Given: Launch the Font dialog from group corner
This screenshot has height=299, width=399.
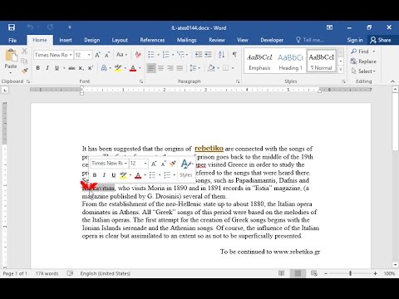Looking at the screenshot, I should point(141,81).
